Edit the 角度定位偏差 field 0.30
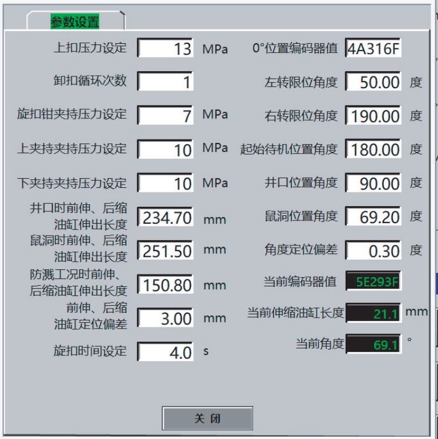The width and height of the screenshot is (438, 439). [373, 250]
